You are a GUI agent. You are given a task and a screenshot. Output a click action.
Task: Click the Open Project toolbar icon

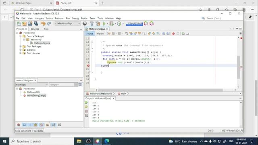coord(30,24)
